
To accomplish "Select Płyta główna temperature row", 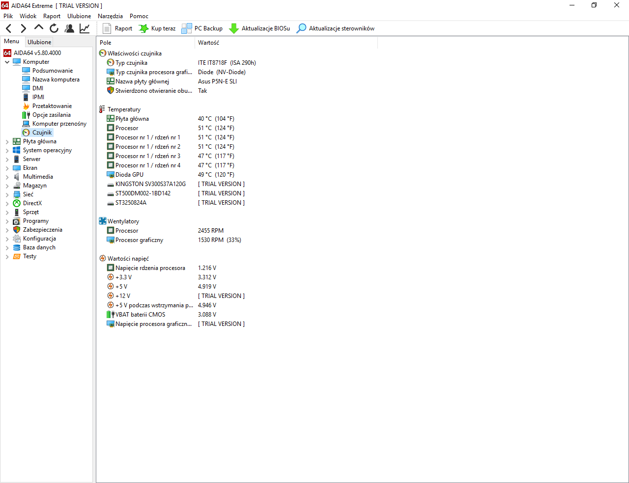I will pyautogui.click(x=170, y=119).
